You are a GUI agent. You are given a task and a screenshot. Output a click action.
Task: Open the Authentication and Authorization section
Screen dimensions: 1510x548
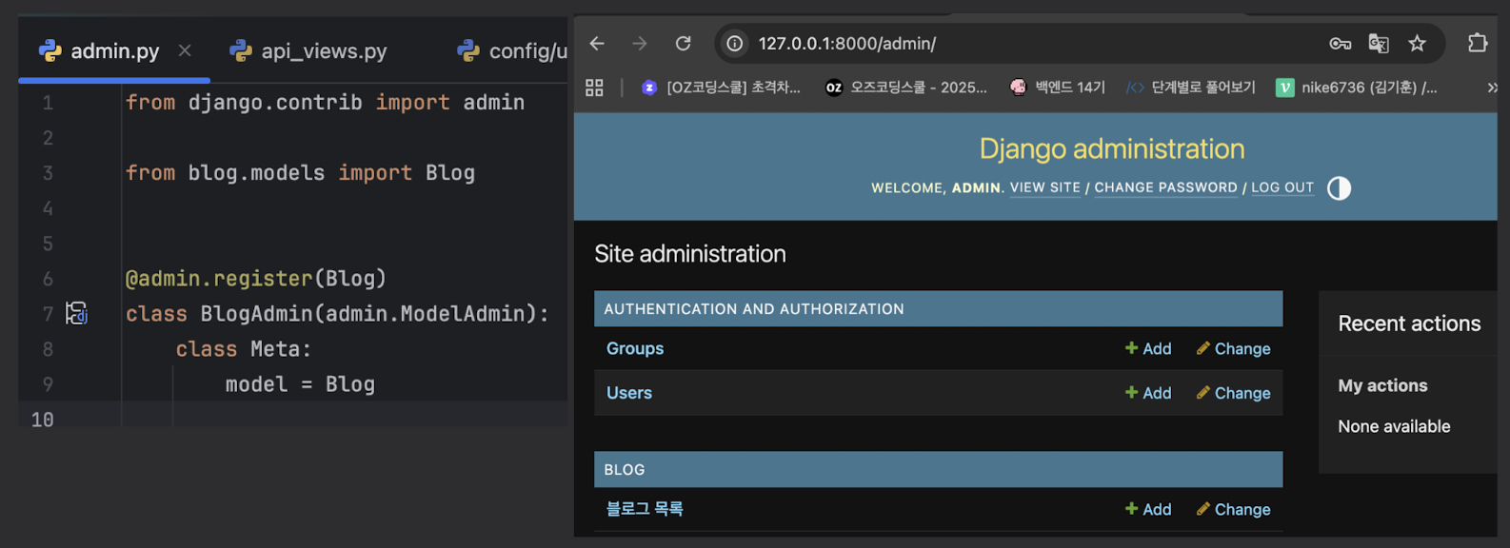click(x=753, y=309)
